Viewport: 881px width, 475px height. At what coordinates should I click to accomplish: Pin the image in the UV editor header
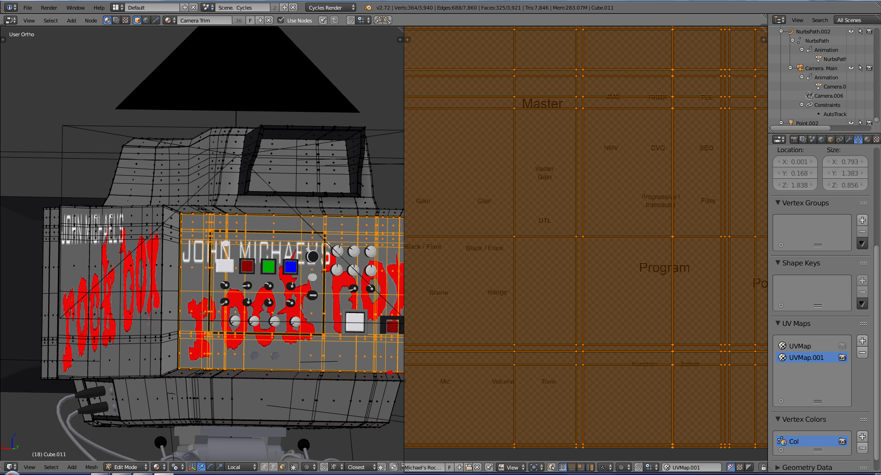(489, 468)
